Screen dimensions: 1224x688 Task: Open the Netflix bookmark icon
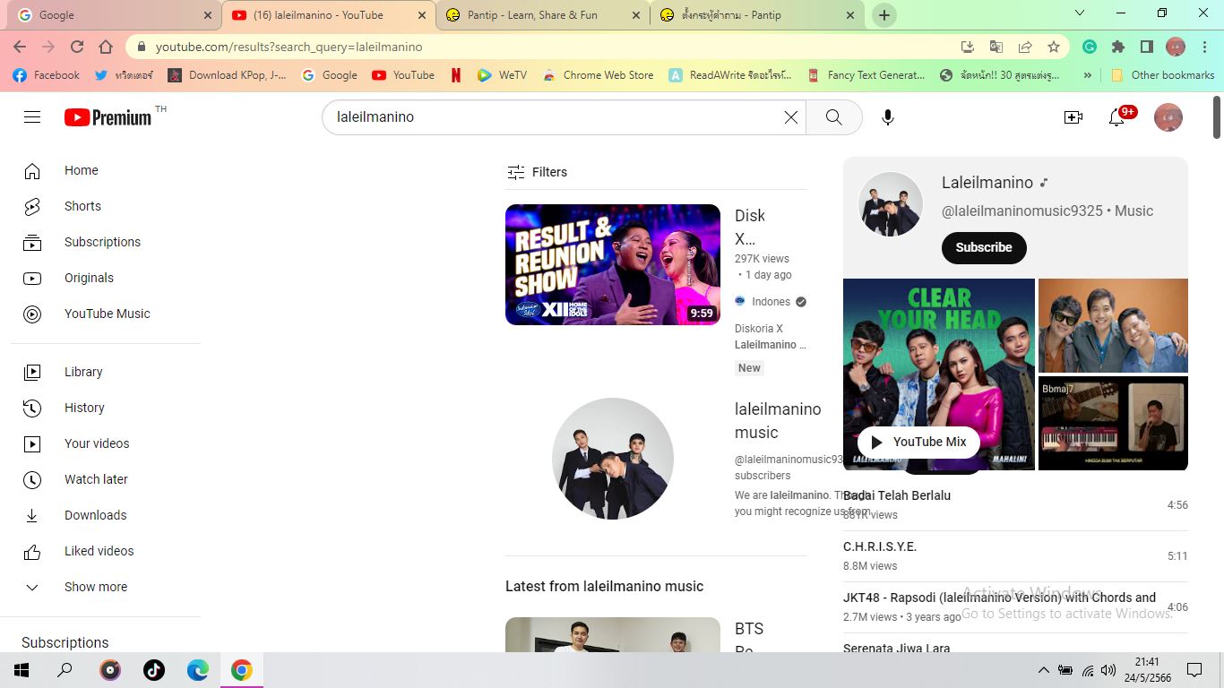point(455,75)
